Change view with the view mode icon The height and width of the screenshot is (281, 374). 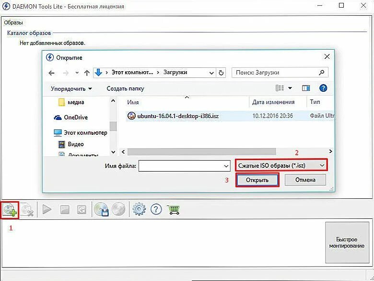[x=280, y=88]
